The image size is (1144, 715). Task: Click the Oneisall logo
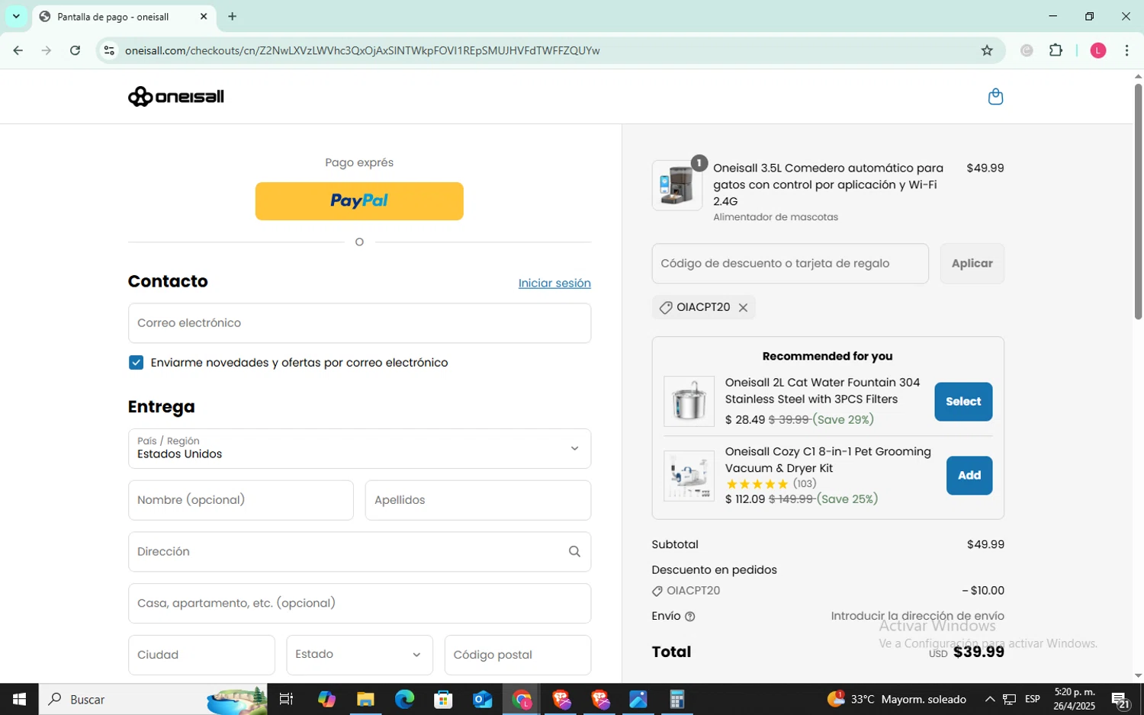[x=175, y=97]
